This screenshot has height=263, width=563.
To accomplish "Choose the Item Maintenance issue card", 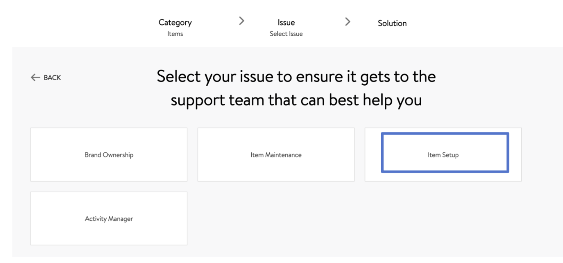I will pos(276,155).
